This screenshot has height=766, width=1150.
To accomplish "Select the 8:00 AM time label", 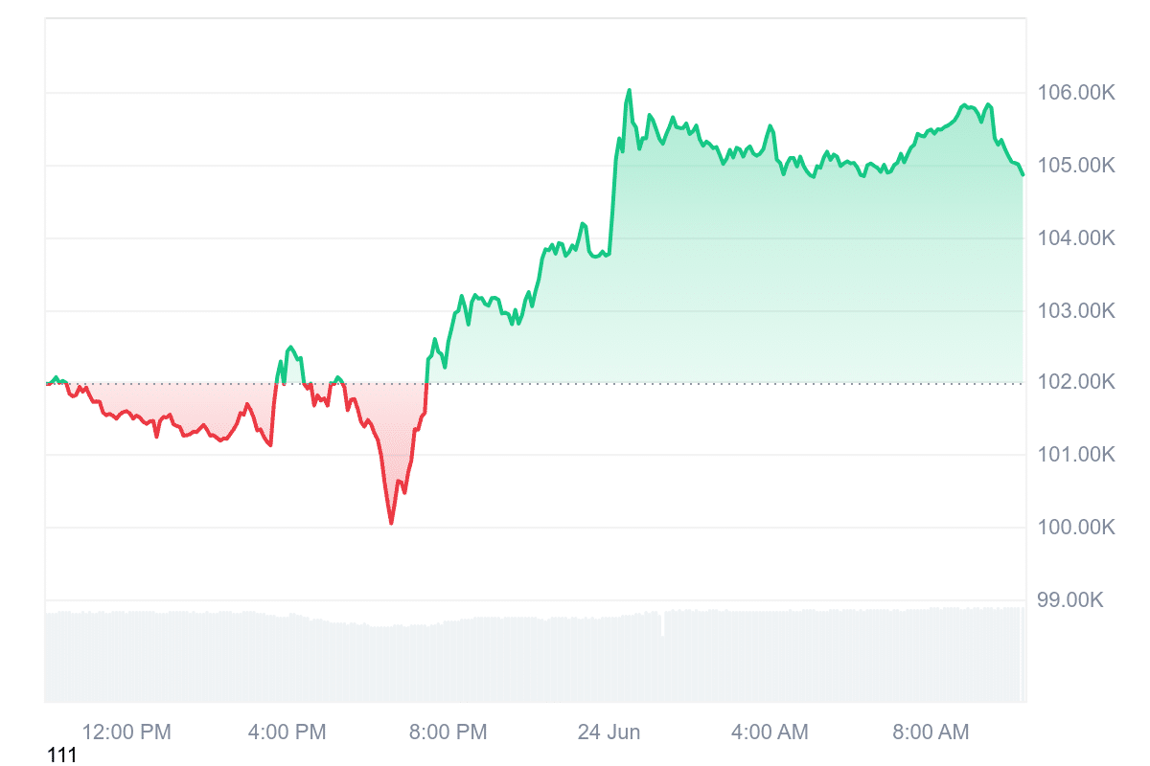I will coord(931,732).
